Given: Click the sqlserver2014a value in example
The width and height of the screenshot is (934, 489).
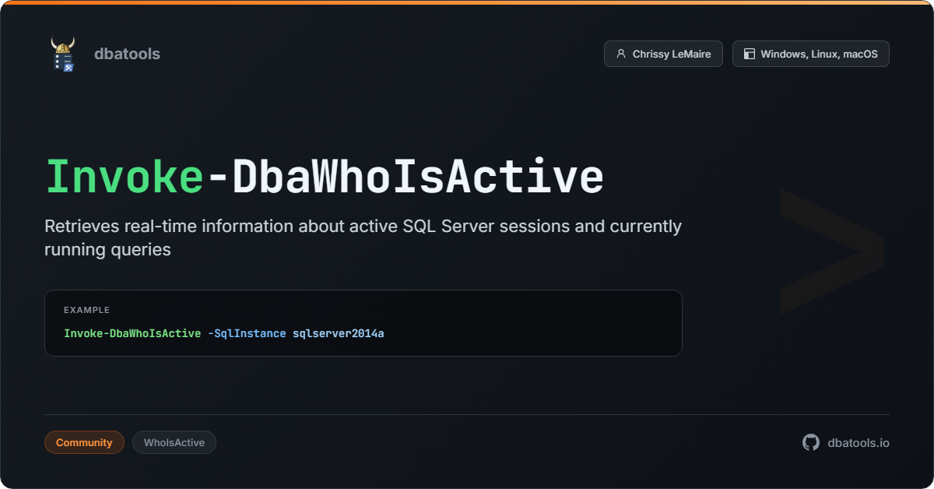Looking at the screenshot, I should click(x=339, y=333).
